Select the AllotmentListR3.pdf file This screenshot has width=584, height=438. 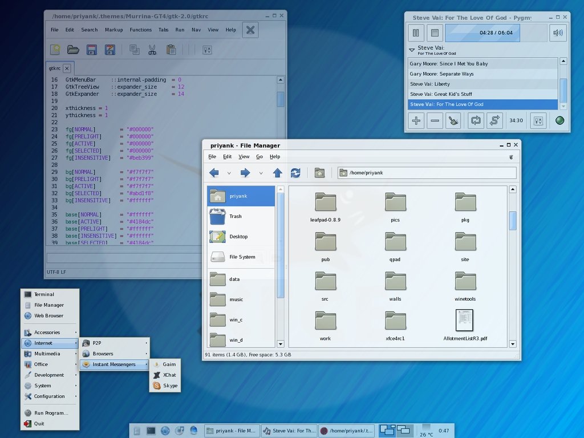point(465,325)
